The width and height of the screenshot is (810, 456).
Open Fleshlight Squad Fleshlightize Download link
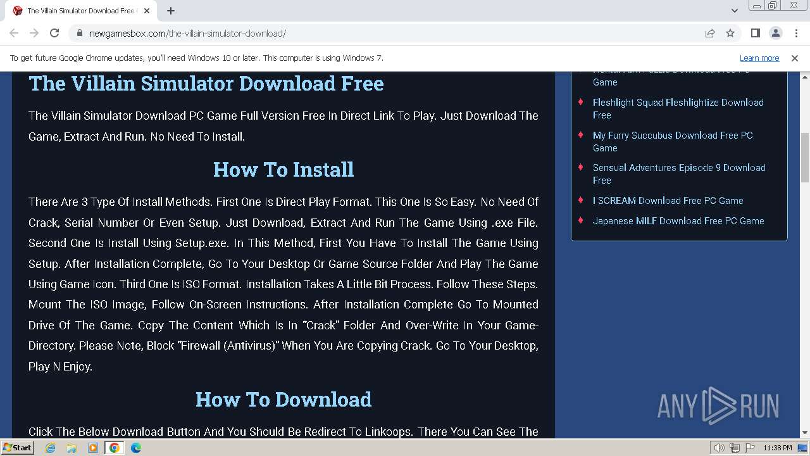[x=678, y=108]
